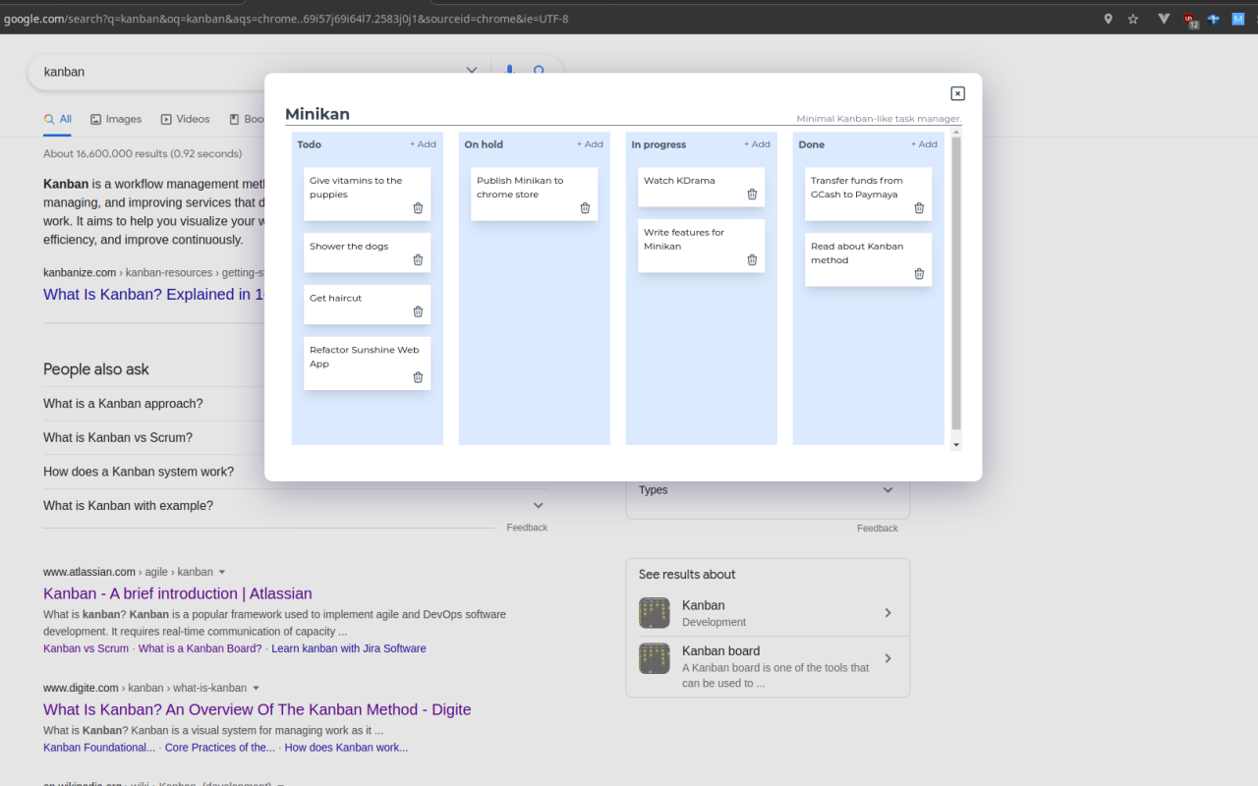The image size is (1258, 786).
Task: Click the blue M extension icon
Action: tap(1238, 19)
